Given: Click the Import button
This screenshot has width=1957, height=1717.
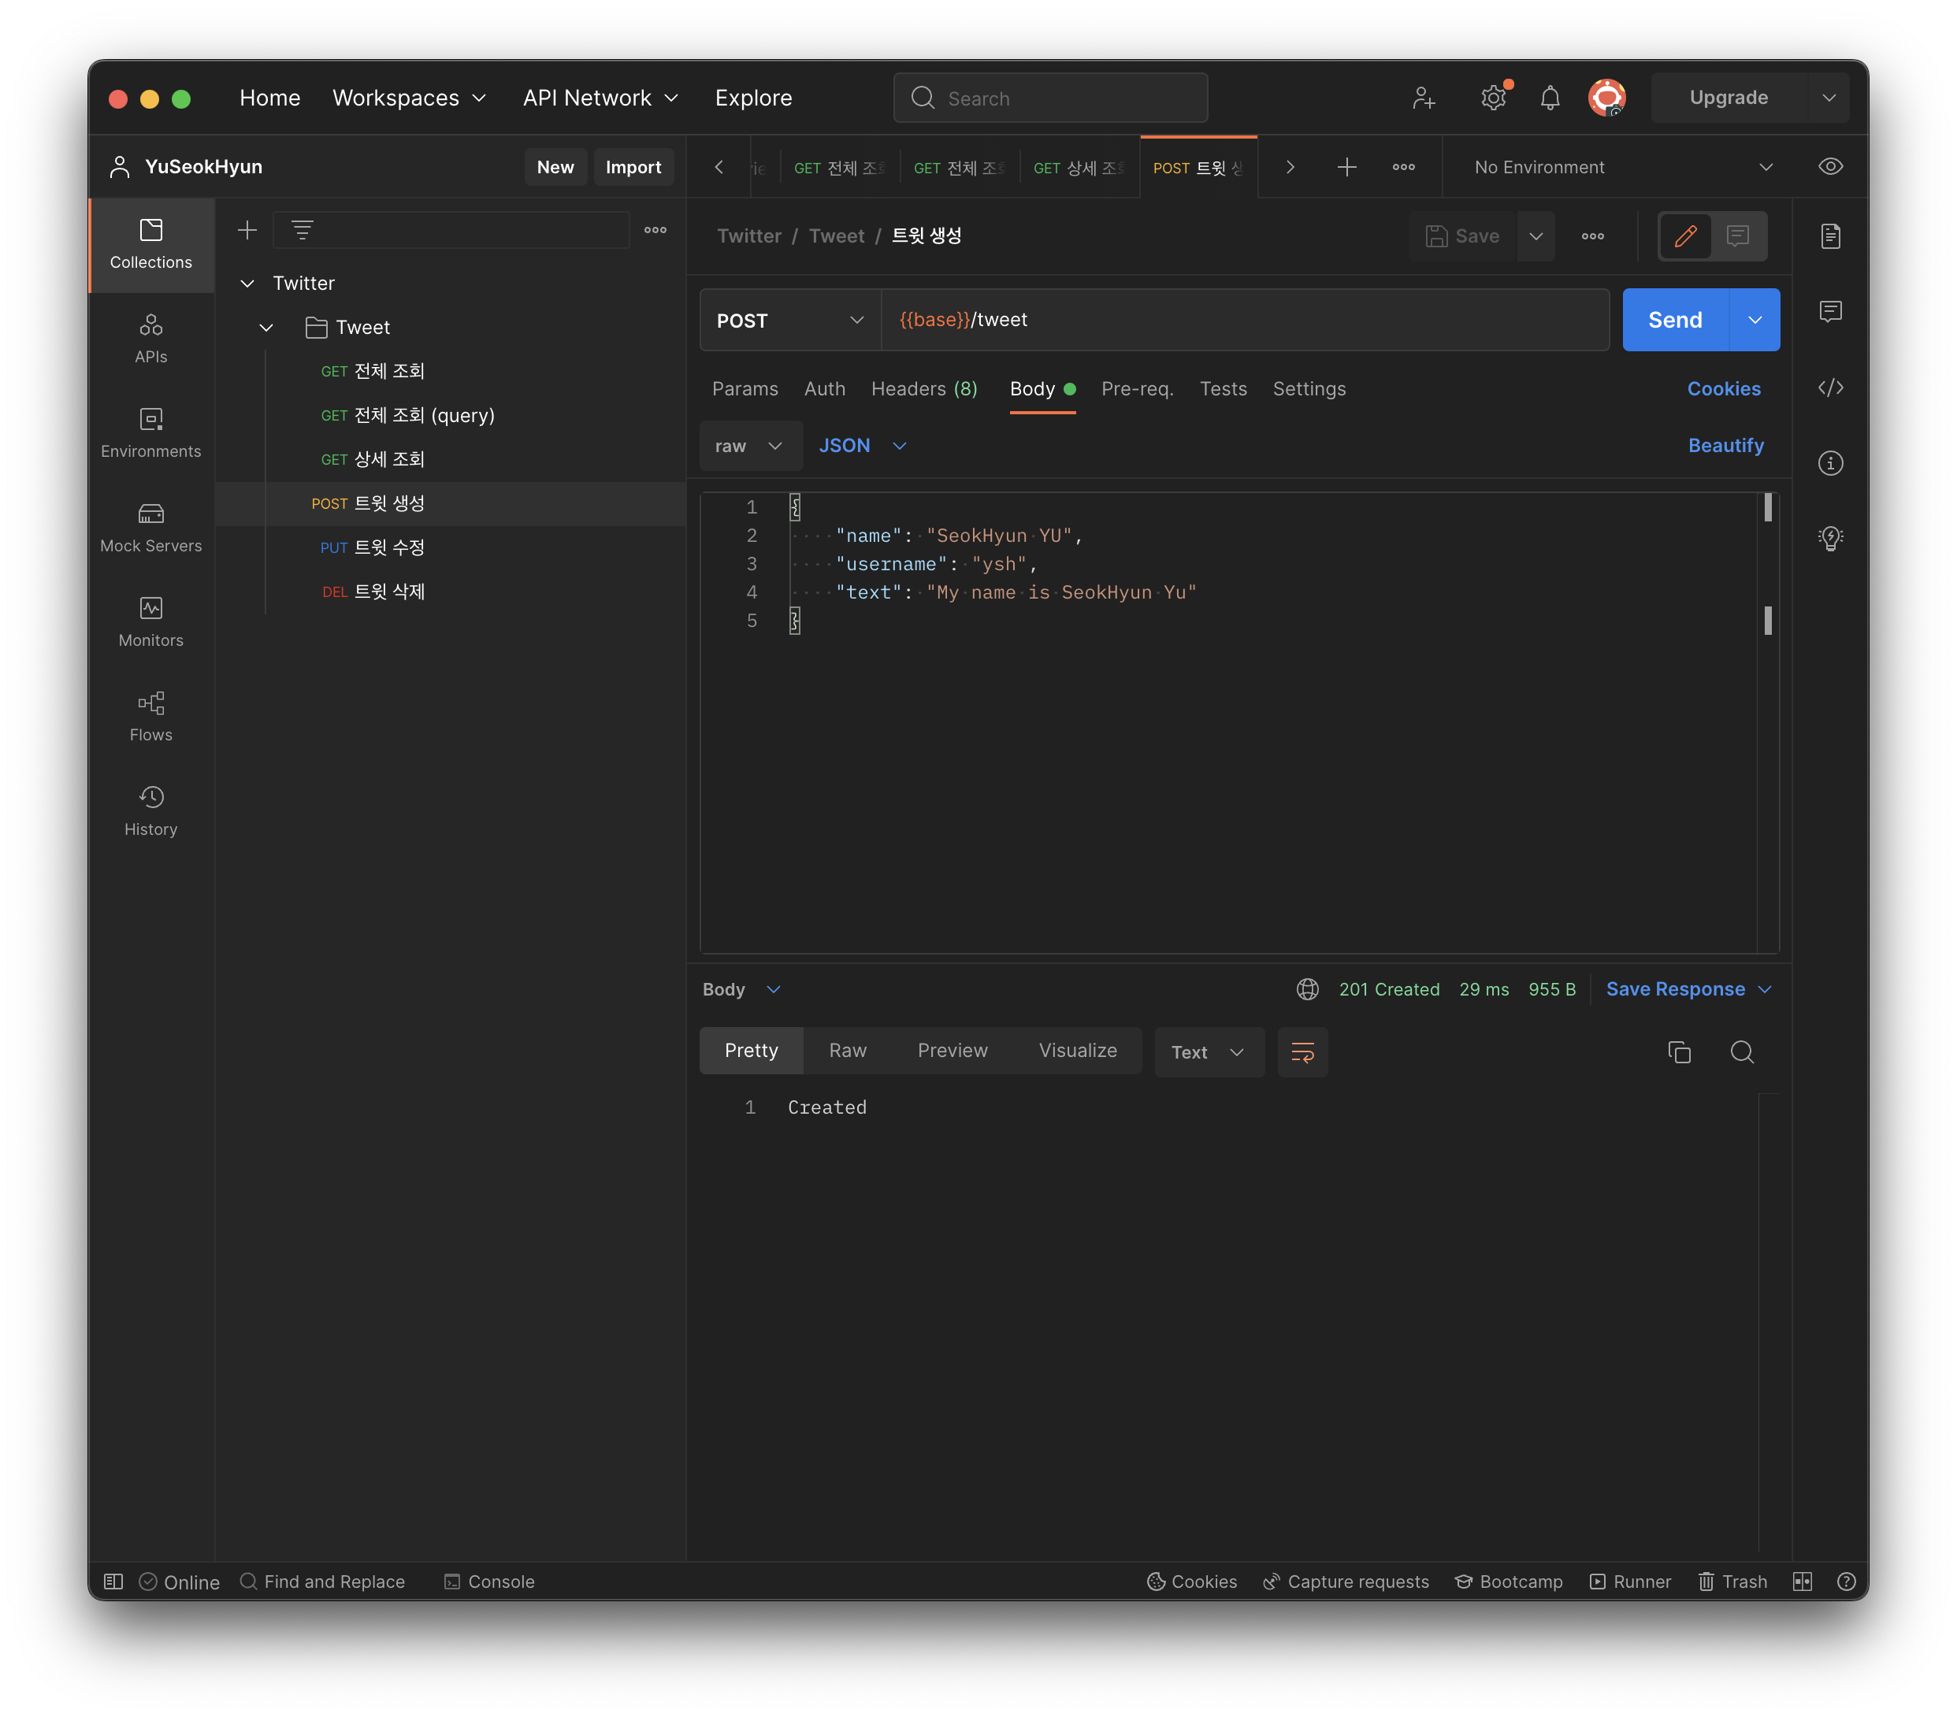Looking at the screenshot, I should (633, 166).
